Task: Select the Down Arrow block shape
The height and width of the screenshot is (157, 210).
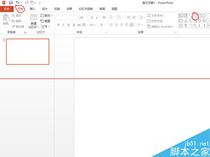Action: 204,21
